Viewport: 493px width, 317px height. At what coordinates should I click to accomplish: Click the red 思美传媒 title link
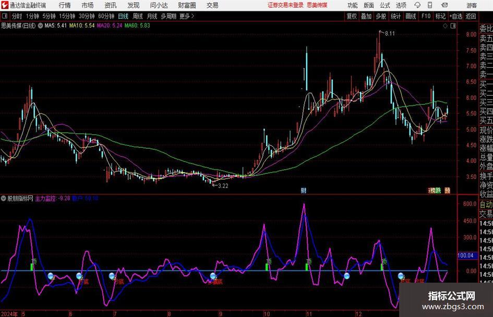(317, 5)
